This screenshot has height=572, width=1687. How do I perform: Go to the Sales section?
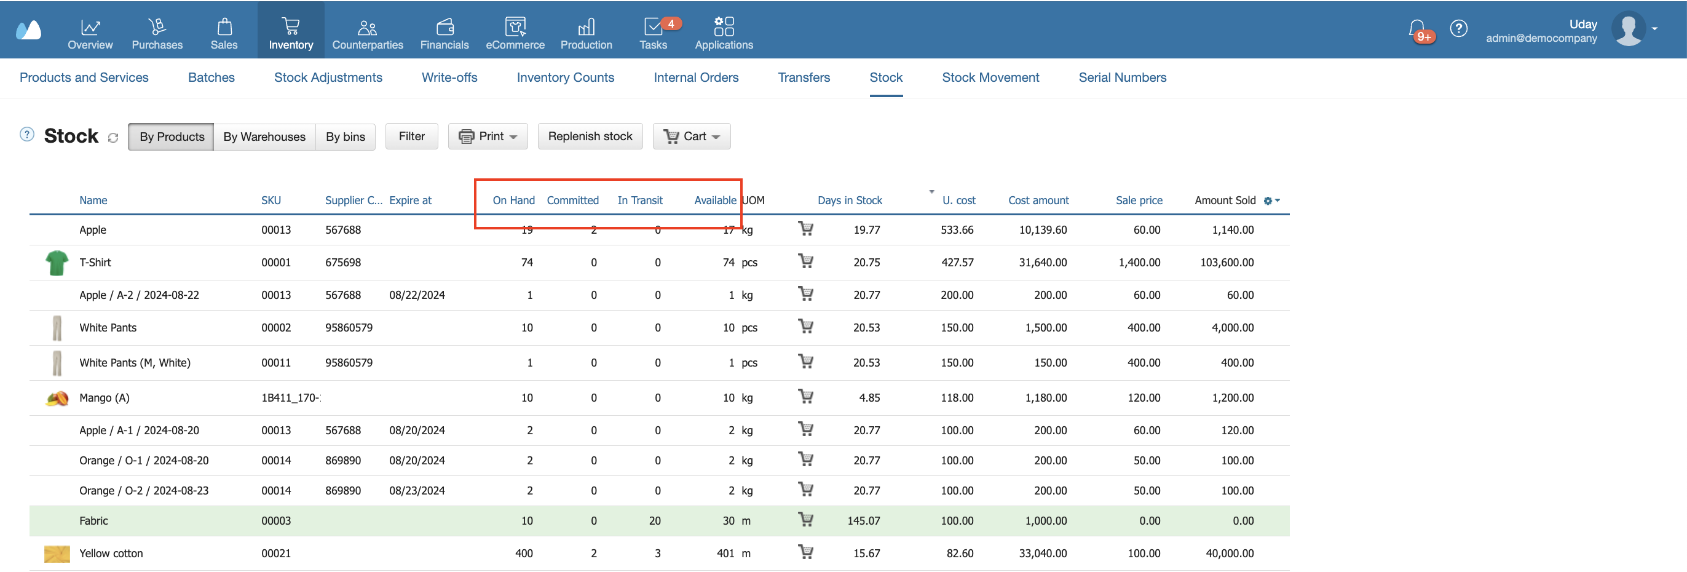coord(224,33)
